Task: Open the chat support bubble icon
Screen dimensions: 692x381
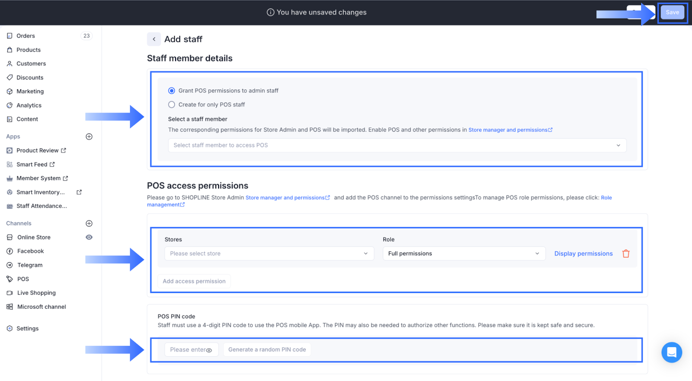Action: (671, 352)
